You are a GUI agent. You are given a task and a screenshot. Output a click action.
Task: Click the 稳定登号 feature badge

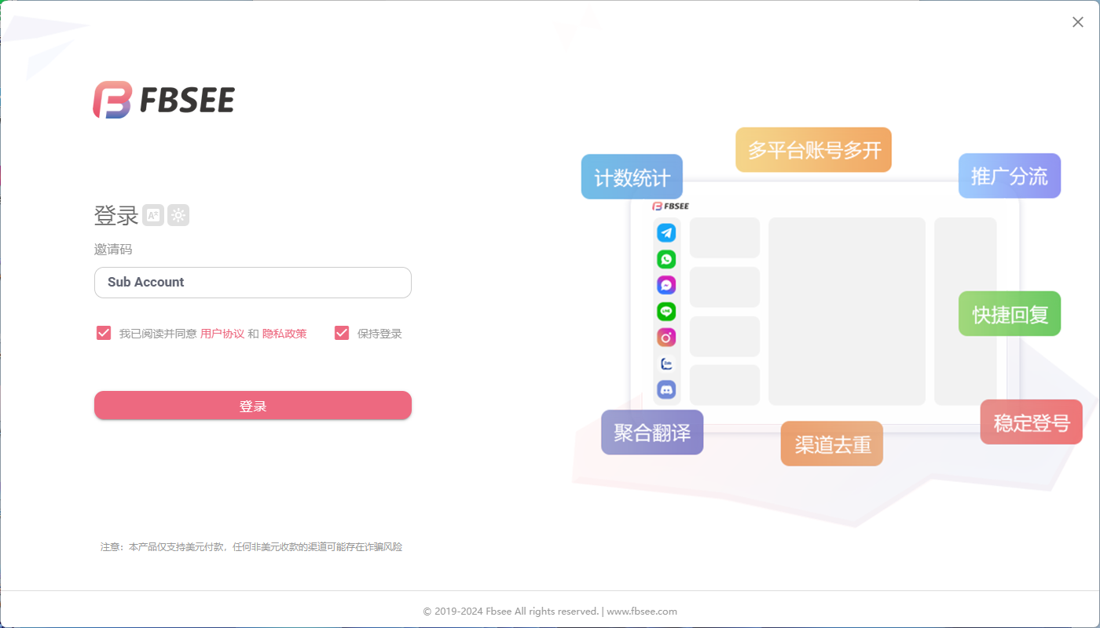click(x=1032, y=422)
